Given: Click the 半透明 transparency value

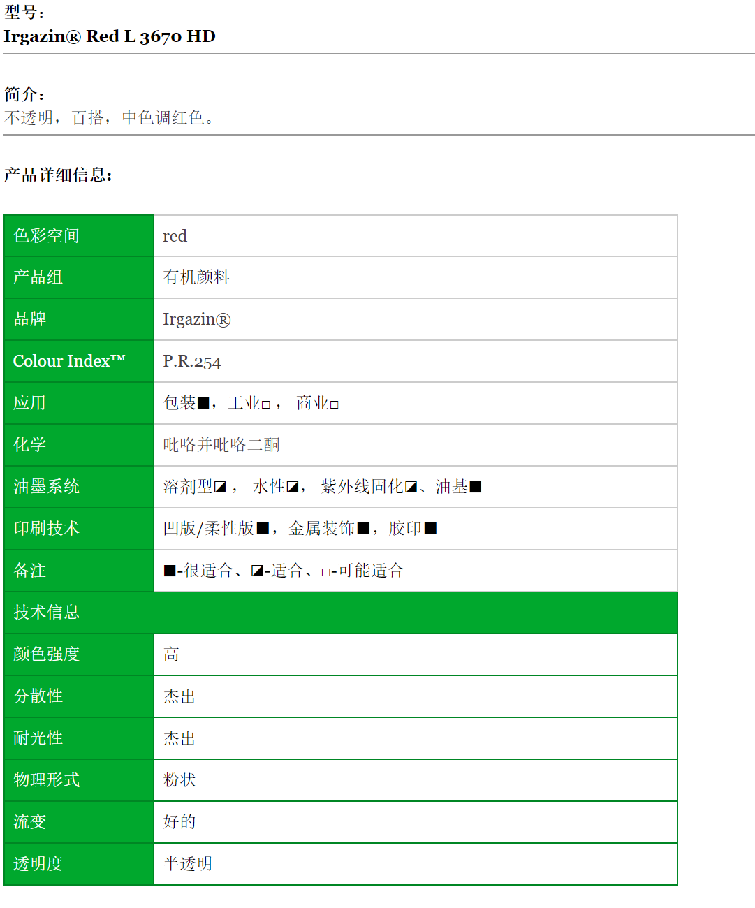Looking at the screenshot, I should [x=186, y=864].
